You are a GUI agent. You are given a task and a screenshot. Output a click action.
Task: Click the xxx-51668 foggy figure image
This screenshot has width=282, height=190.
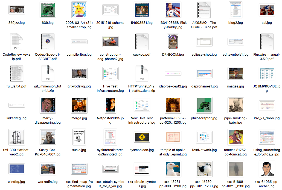point(236,169)
